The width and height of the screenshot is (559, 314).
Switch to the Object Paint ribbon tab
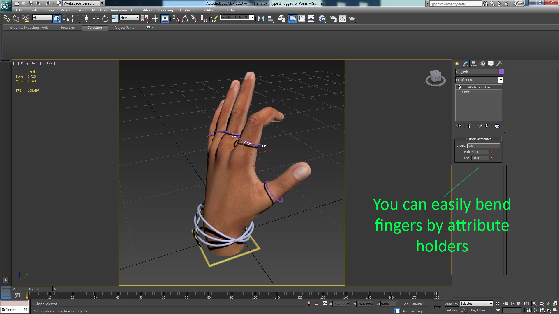124,28
